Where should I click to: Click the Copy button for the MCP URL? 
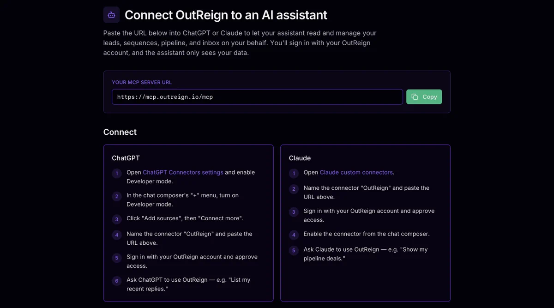click(424, 97)
